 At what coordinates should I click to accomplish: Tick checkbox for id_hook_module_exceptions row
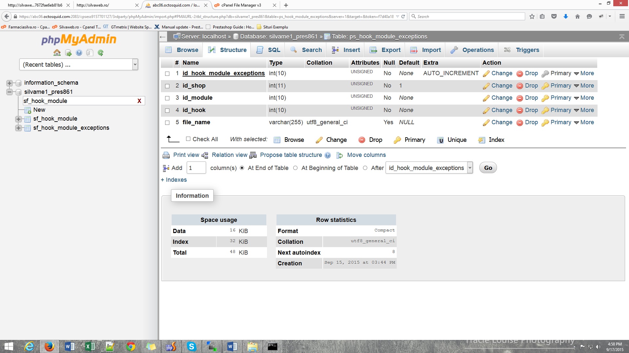point(167,74)
